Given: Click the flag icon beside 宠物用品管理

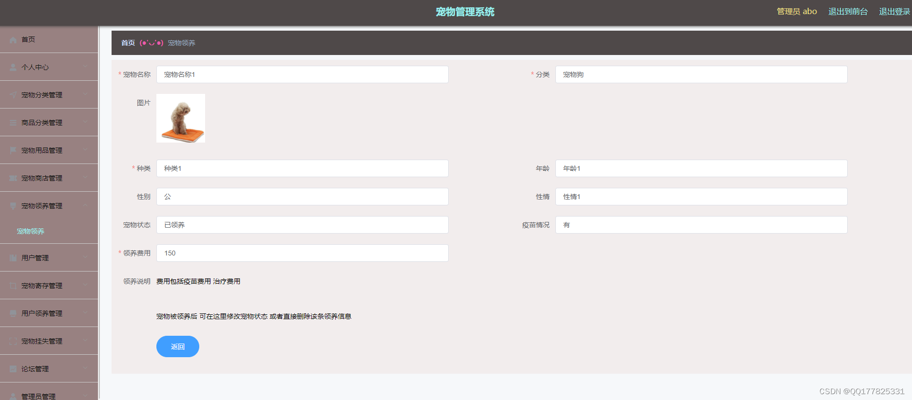Looking at the screenshot, I should click(13, 151).
